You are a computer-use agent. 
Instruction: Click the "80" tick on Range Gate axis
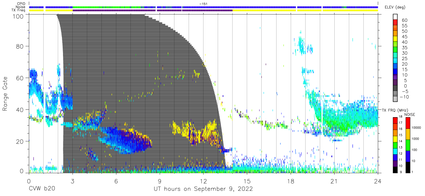pos(20,46)
